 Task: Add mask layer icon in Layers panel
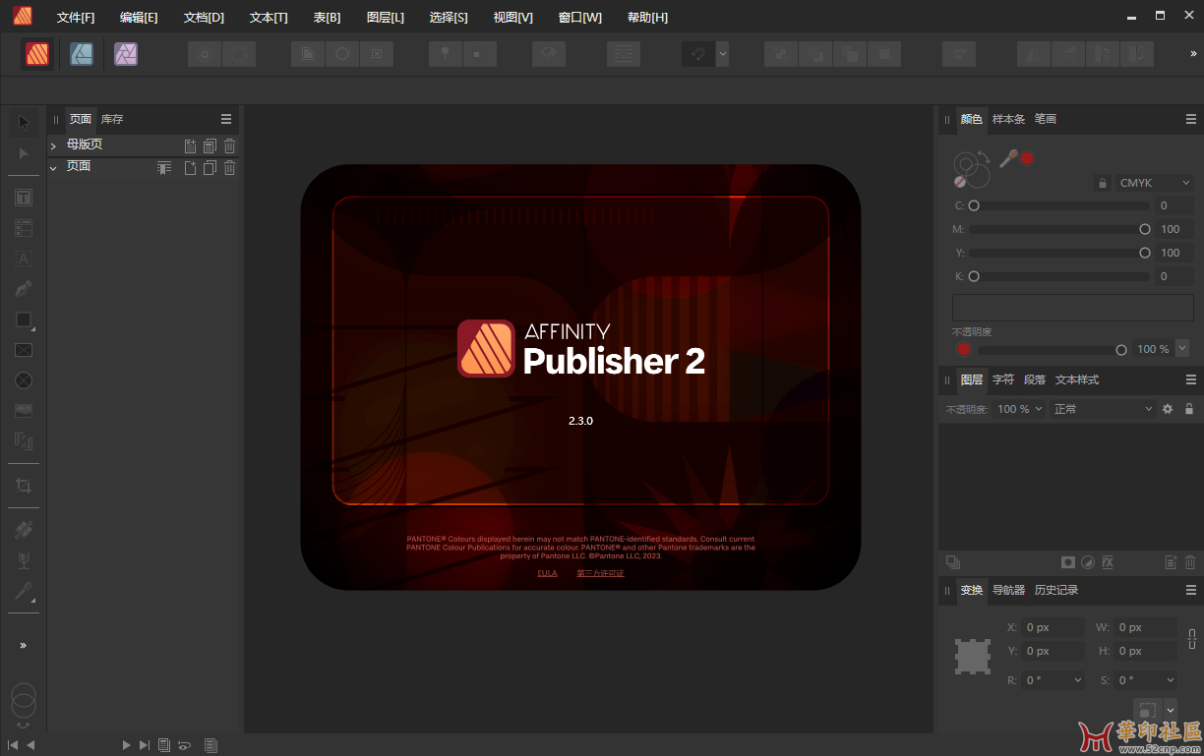click(x=1068, y=562)
